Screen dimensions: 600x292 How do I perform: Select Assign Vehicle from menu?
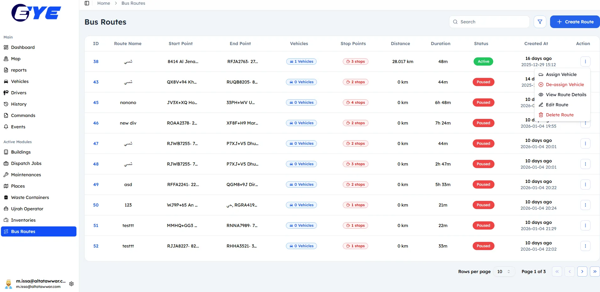tap(561, 74)
